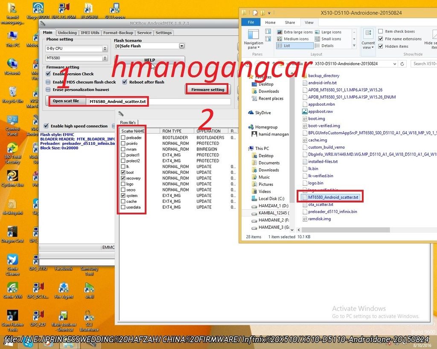The width and height of the screenshot is (437, 349).
Task: Open the SL3 Logger desktop icon
Action: pyautogui.click(x=114, y=9)
